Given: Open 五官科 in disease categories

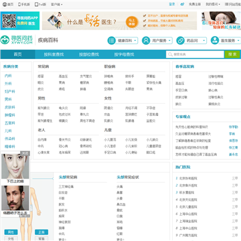Looking at the screenshot, I should [x=10, y=123].
